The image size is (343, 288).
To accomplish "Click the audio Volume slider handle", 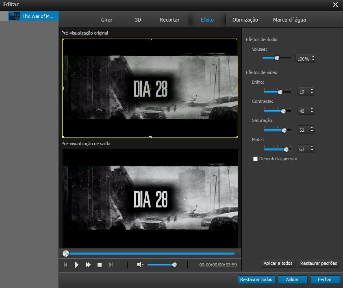I will [x=277, y=58].
